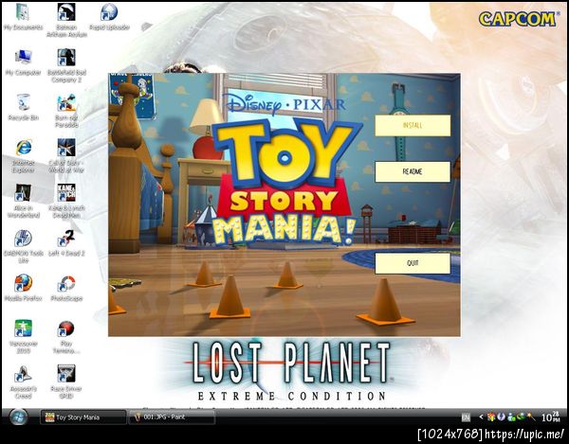
Task: Open the Recycle Bin icon
Action: [x=23, y=107]
